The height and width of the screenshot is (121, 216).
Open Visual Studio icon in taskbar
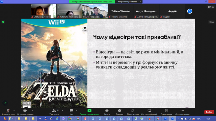tap(40, 119)
